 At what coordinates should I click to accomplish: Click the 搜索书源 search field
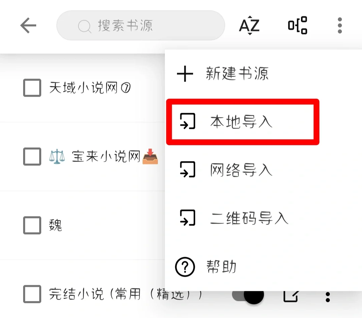(x=140, y=25)
